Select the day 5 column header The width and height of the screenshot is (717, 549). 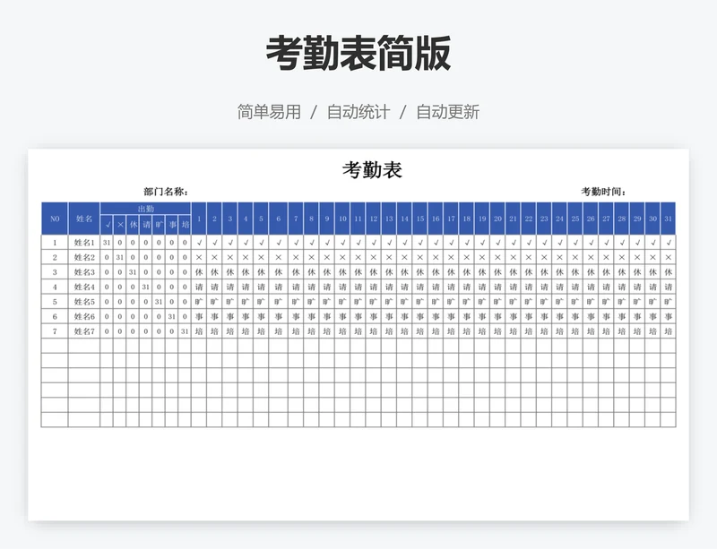click(261, 219)
